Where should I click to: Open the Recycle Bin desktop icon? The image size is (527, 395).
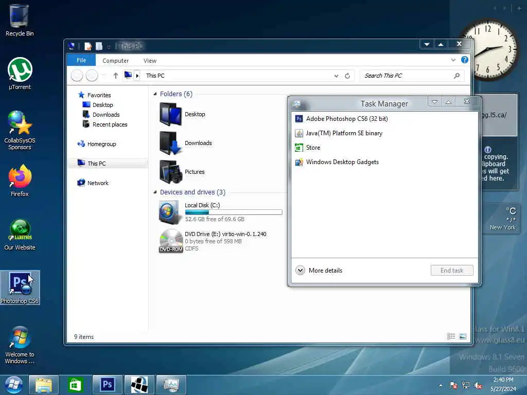pos(19,20)
